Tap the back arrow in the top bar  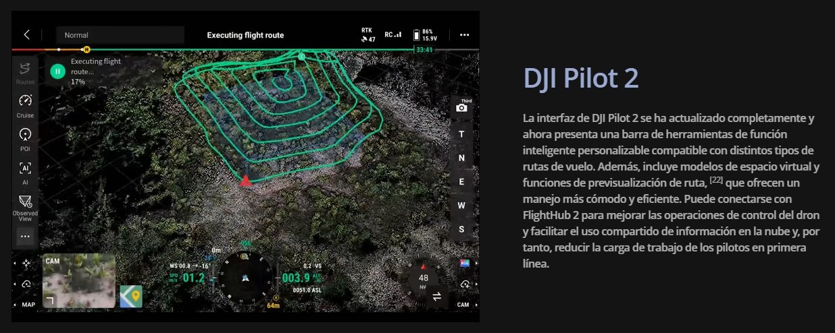pyautogui.click(x=27, y=35)
